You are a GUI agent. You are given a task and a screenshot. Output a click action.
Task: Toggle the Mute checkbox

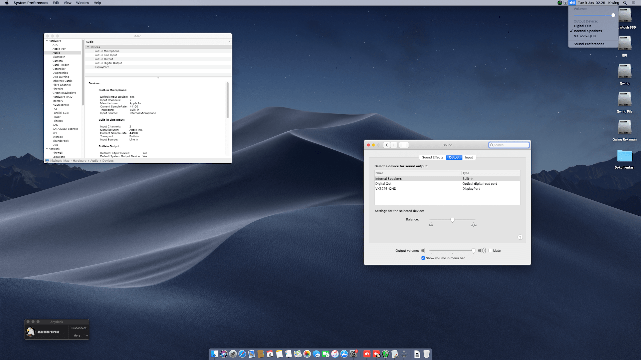[x=490, y=251]
